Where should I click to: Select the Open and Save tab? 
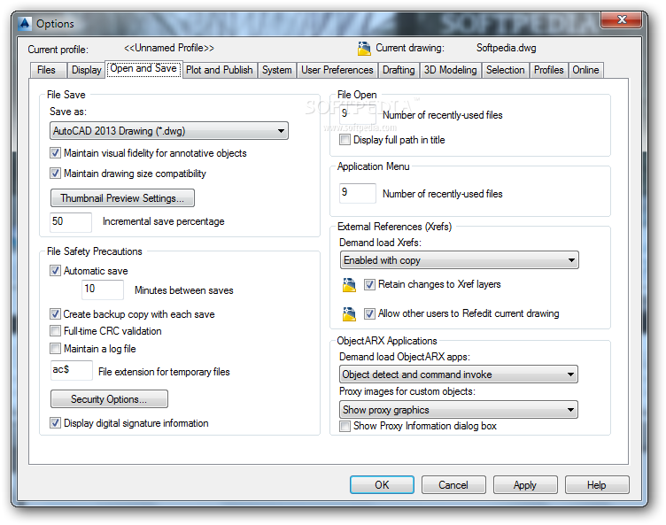143,69
